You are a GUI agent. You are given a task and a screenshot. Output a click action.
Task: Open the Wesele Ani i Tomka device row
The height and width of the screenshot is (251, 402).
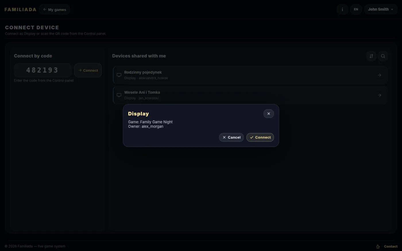(x=250, y=95)
